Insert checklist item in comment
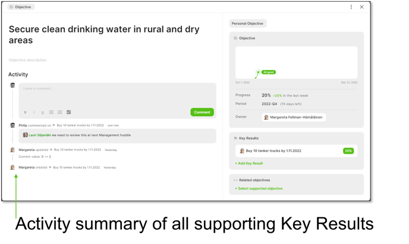This screenshot has height=244, width=409. 68,113
